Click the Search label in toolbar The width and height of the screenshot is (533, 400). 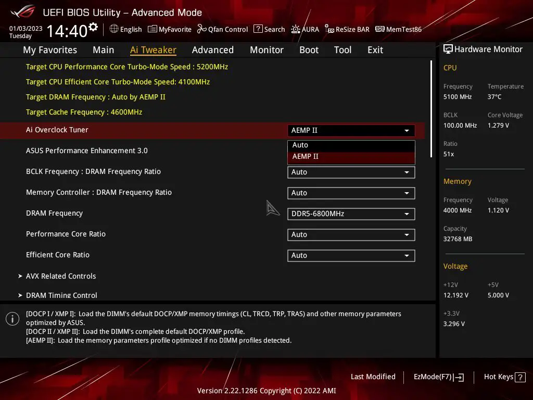pyautogui.click(x=275, y=30)
